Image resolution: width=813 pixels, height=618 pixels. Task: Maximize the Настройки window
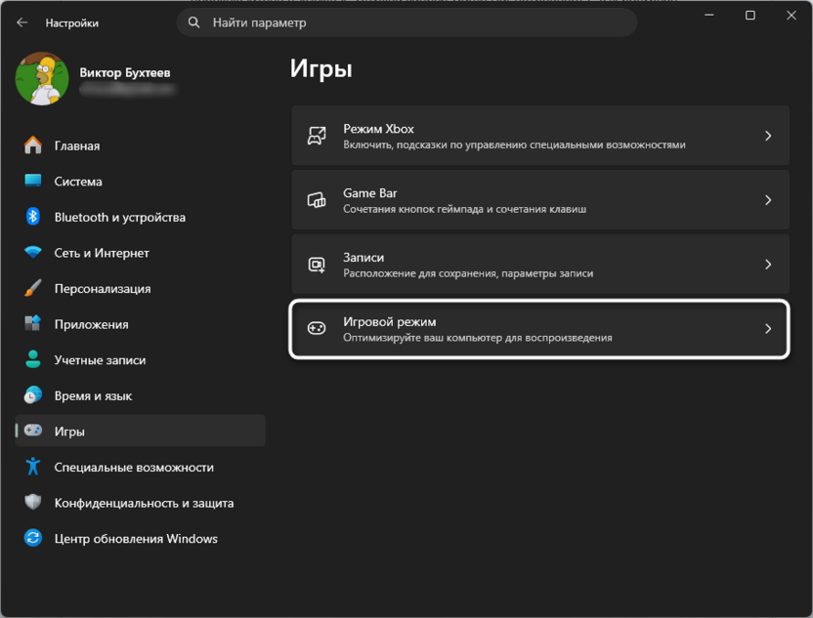pyautogui.click(x=749, y=16)
